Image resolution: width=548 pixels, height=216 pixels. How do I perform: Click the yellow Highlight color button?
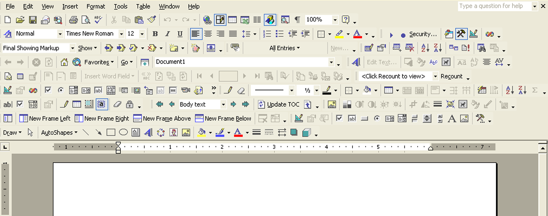click(339, 34)
